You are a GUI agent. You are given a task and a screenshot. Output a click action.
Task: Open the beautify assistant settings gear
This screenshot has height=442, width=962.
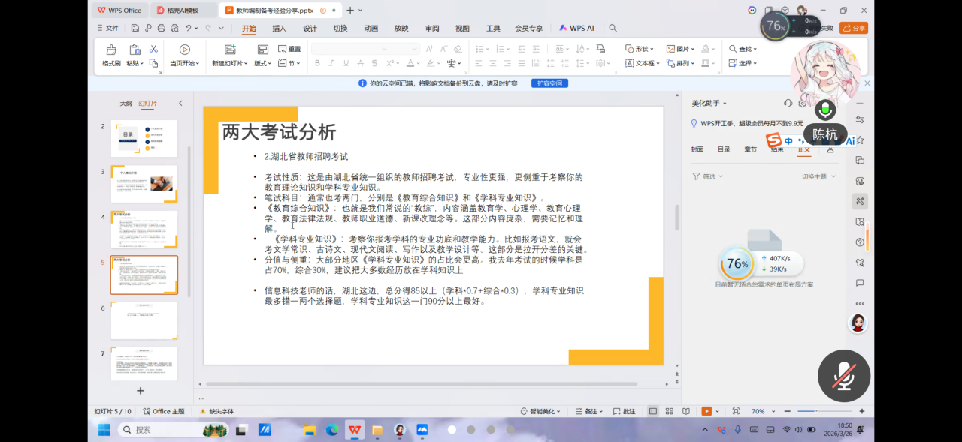tap(802, 104)
